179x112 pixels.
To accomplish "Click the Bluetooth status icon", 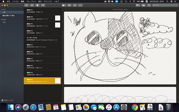I will click(x=130, y=1).
